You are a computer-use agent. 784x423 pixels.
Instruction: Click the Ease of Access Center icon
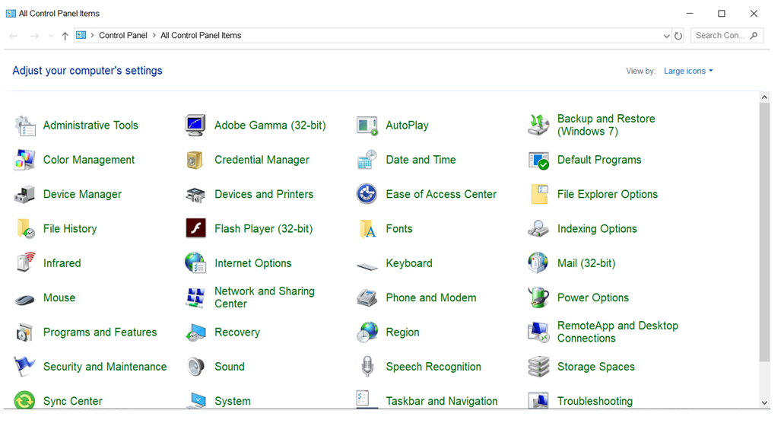pos(367,194)
